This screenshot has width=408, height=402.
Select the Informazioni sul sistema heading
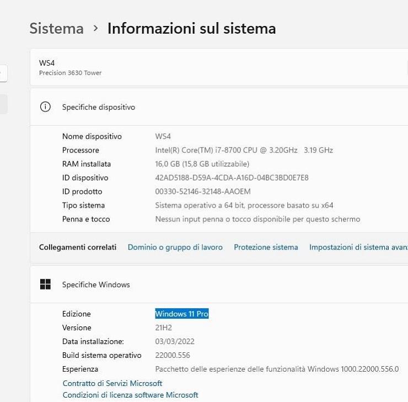point(191,28)
